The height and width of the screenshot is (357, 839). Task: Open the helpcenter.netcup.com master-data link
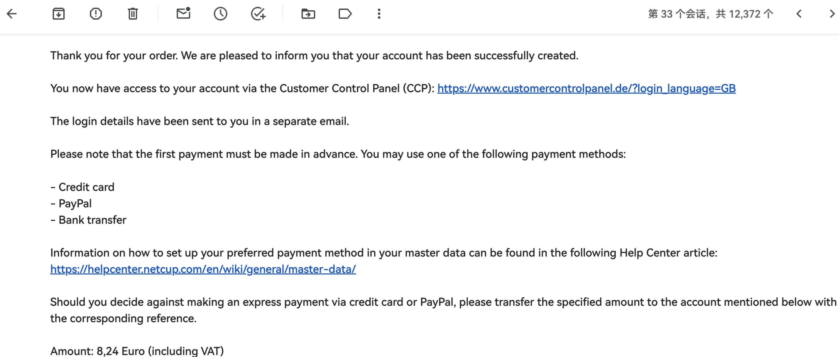203,269
